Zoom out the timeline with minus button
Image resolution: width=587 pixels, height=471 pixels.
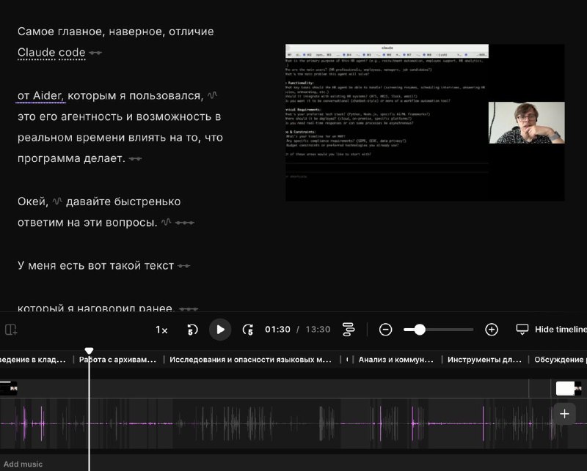click(x=385, y=330)
